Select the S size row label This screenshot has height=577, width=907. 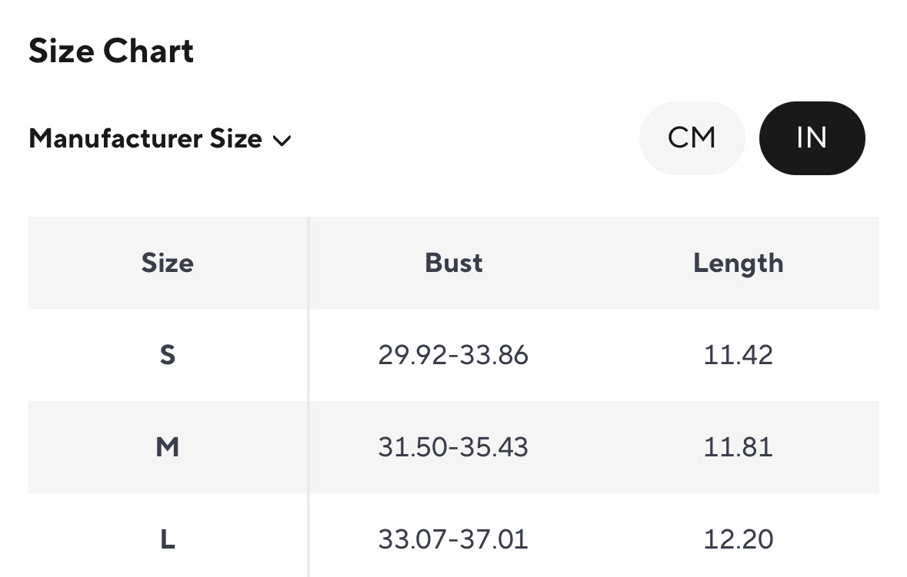(167, 355)
